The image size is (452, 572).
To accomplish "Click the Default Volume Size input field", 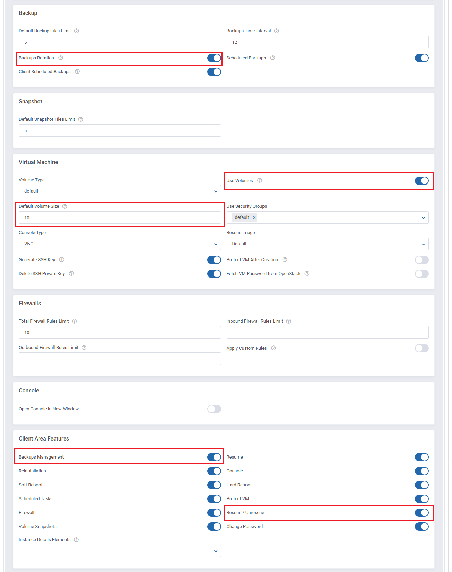I will coord(120,218).
